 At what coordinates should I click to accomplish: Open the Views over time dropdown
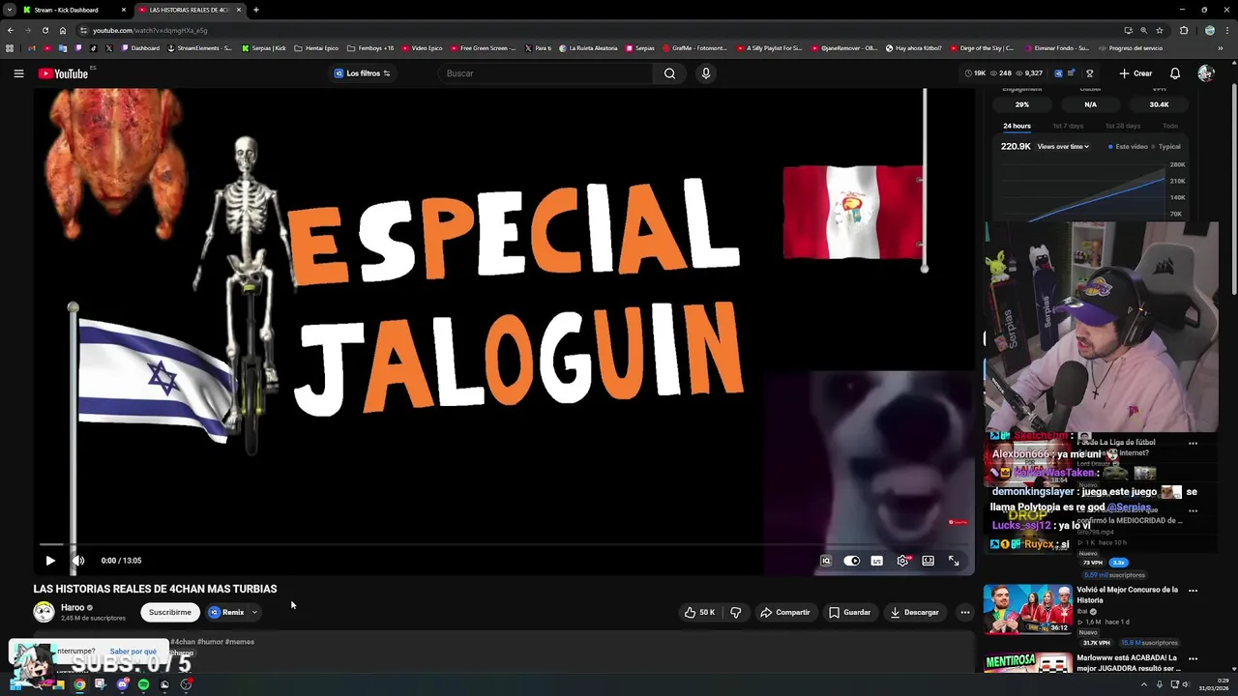point(1063,147)
